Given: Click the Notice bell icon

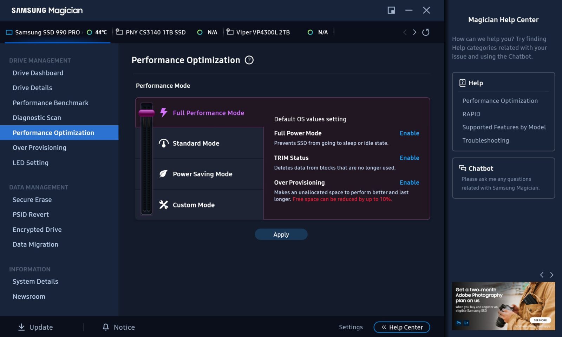Looking at the screenshot, I should [x=106, y=327].
